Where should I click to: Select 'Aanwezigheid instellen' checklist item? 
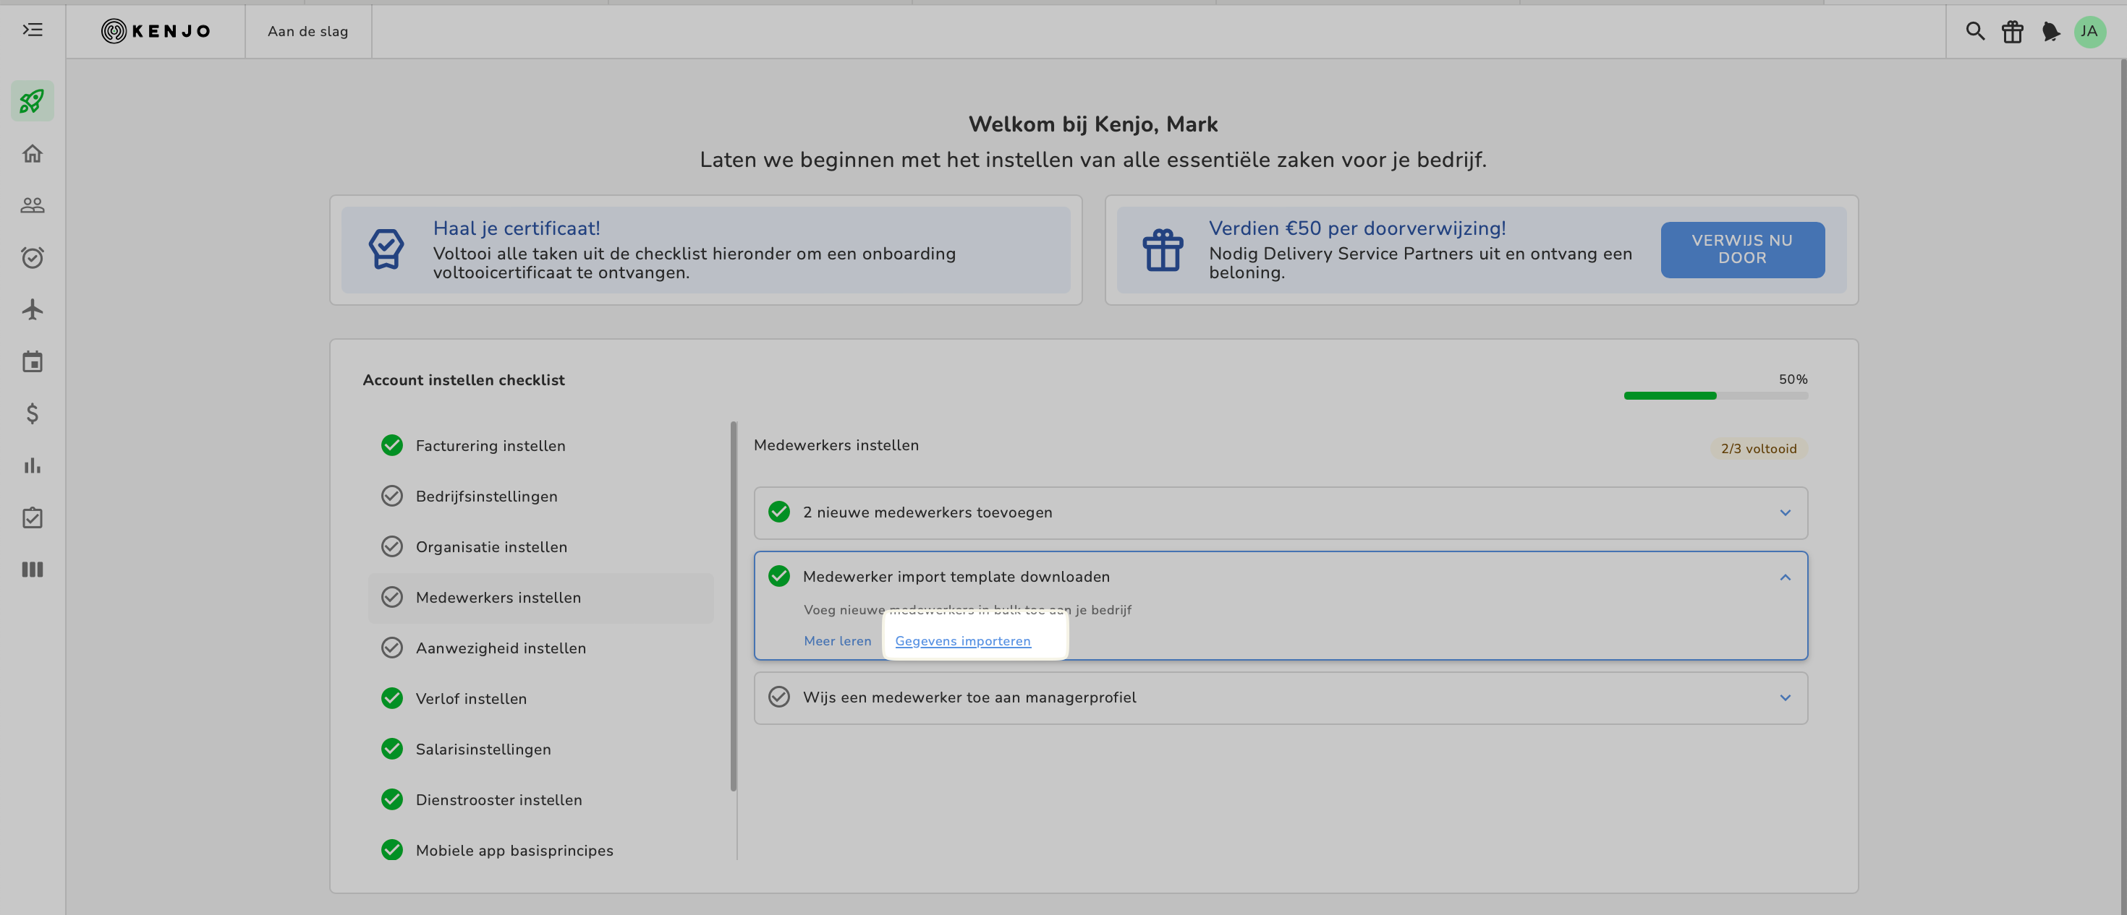coord(501,648)
